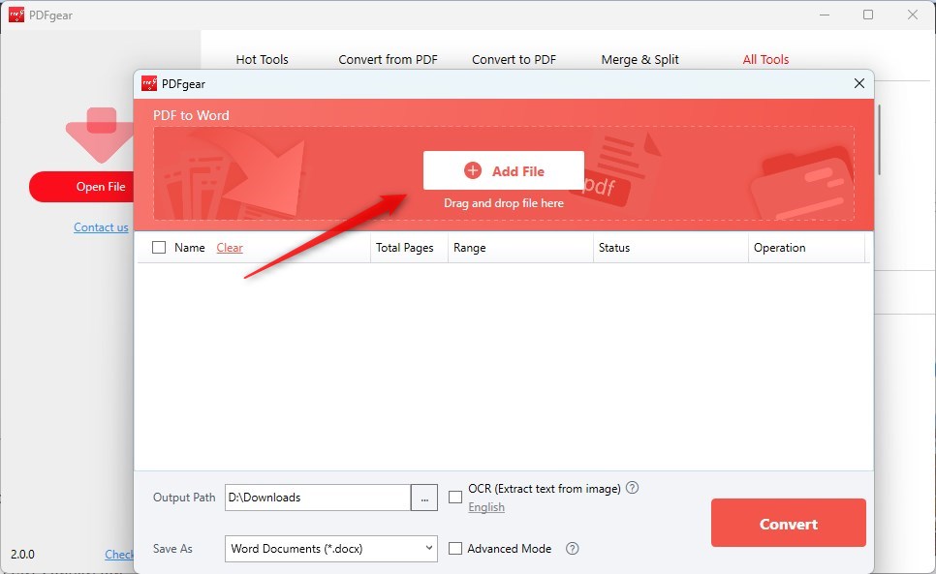Switch to the Merge & Split tab
Screen dimensions: 936x574
pyautogui.click(x=640, y=59)
